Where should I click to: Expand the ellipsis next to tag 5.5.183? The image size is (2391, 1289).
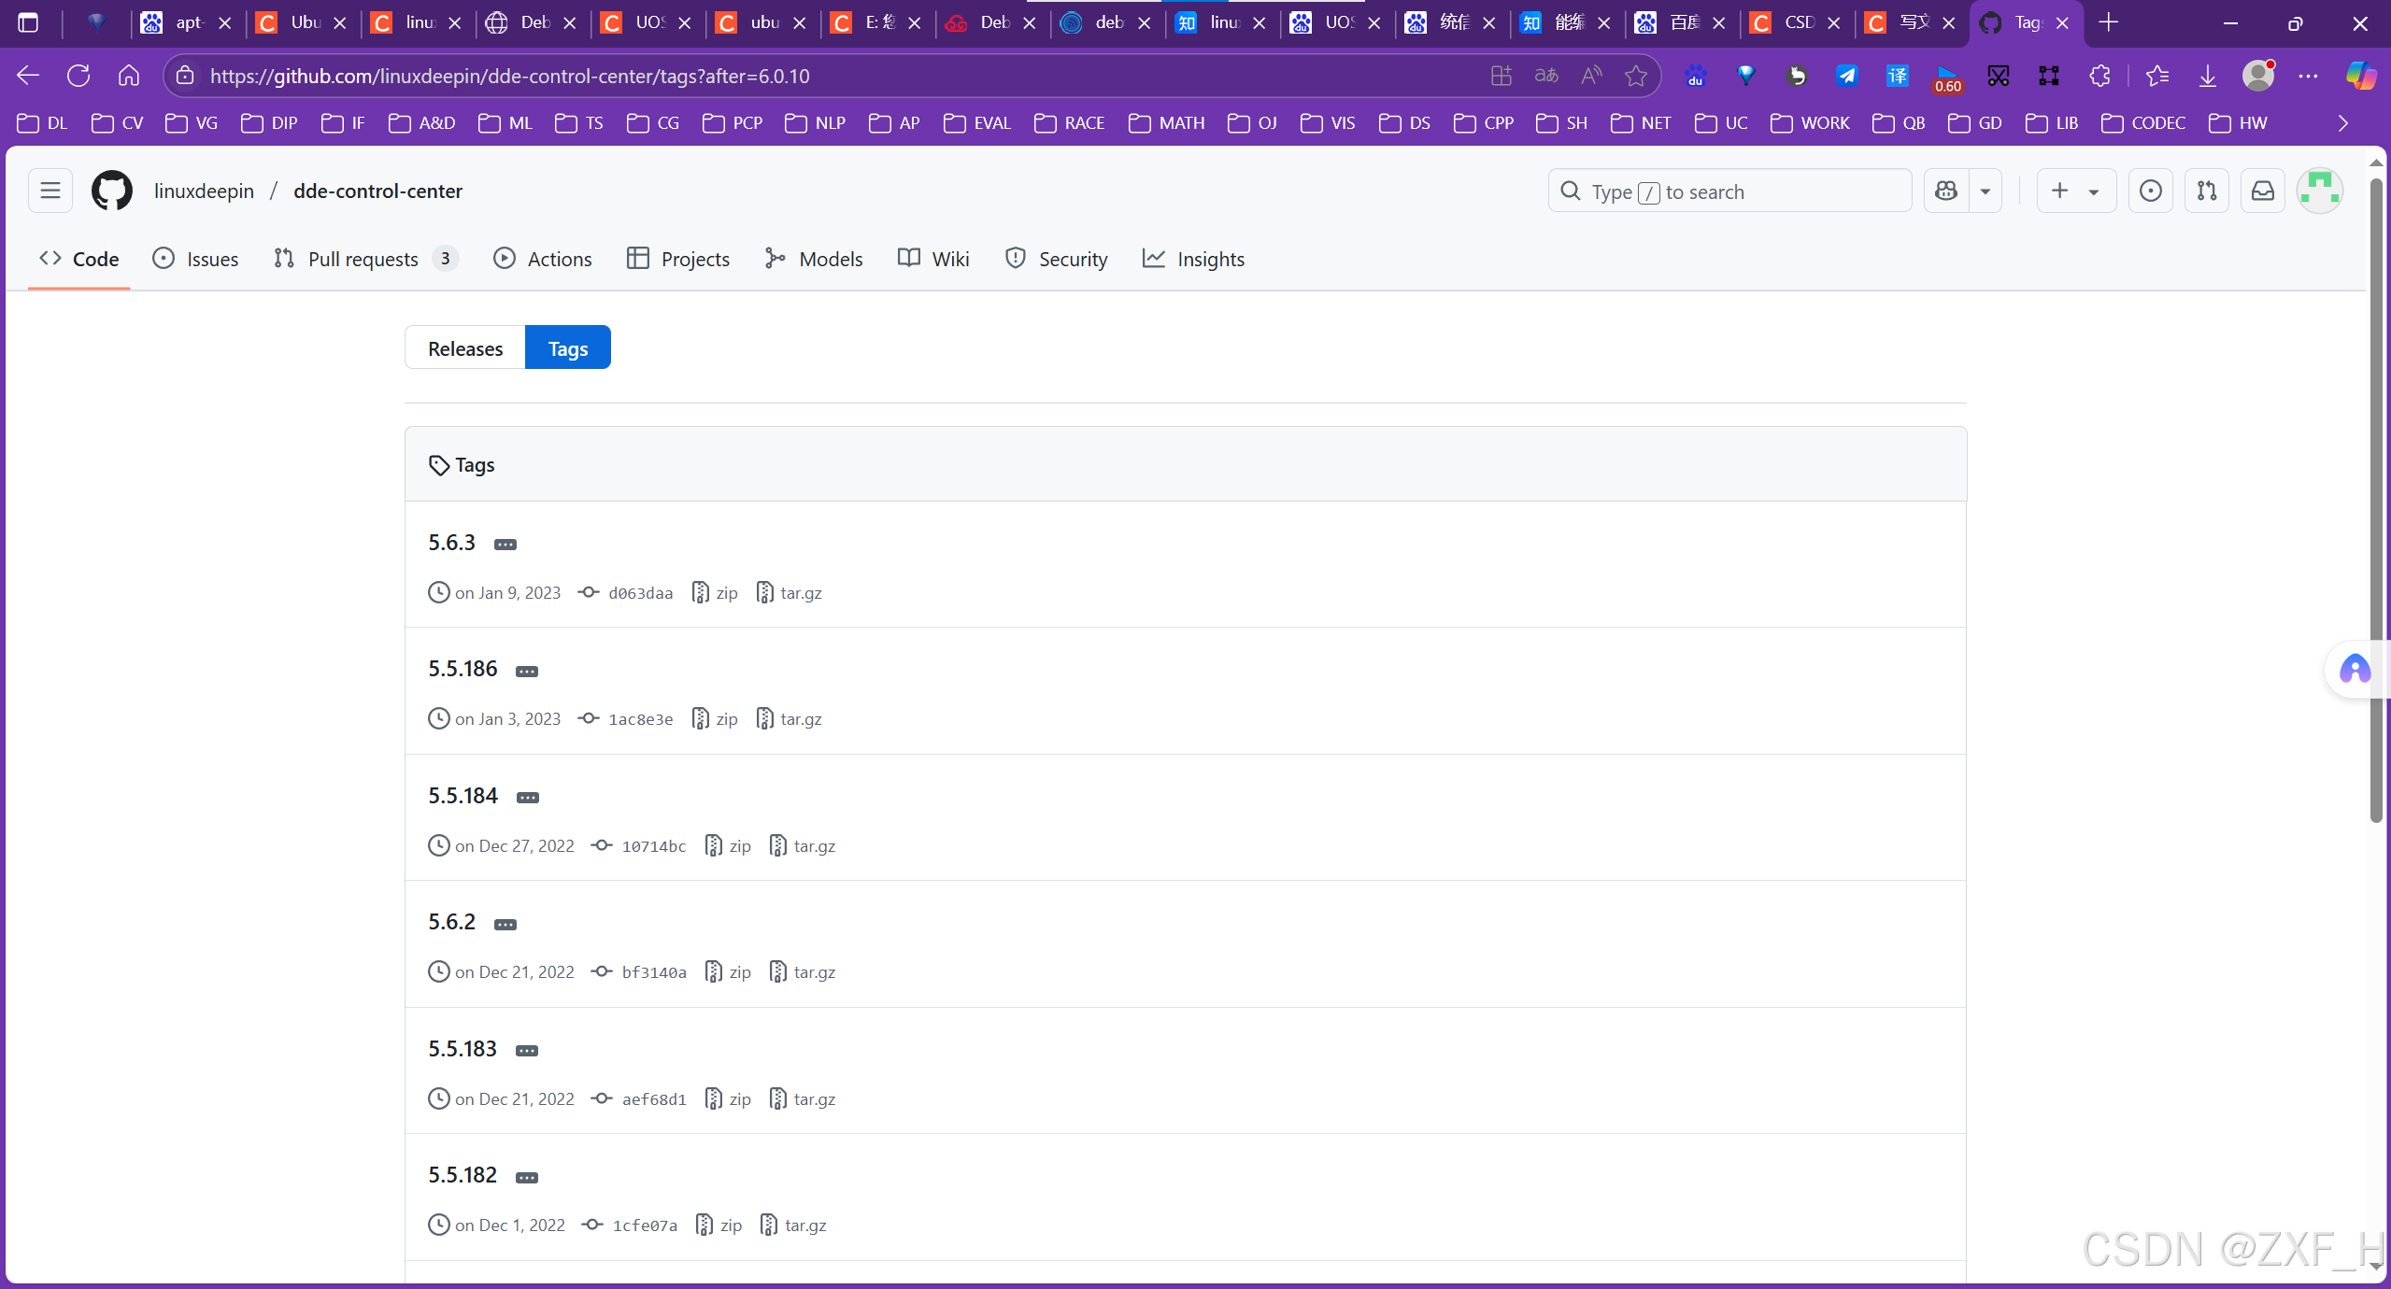[x=527, y=1051]
